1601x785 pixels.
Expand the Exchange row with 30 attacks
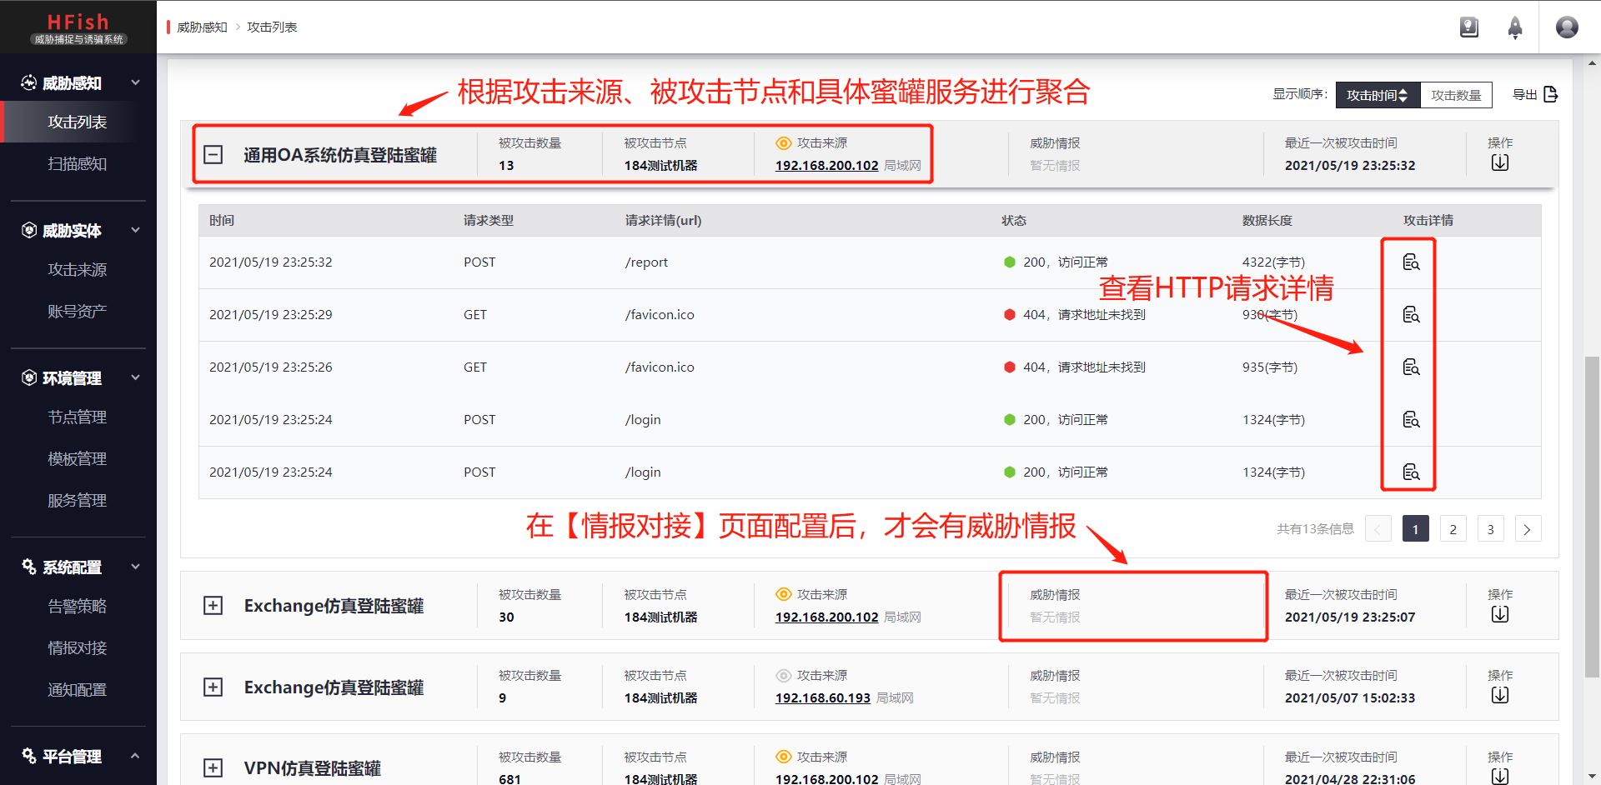click(x=213, y=606)
